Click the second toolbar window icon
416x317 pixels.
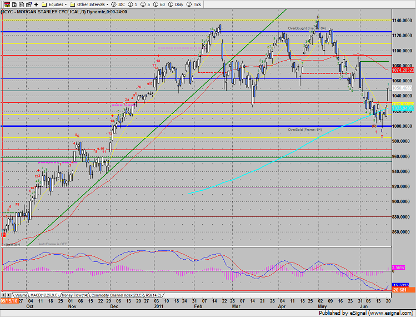[x=14, y=4]
